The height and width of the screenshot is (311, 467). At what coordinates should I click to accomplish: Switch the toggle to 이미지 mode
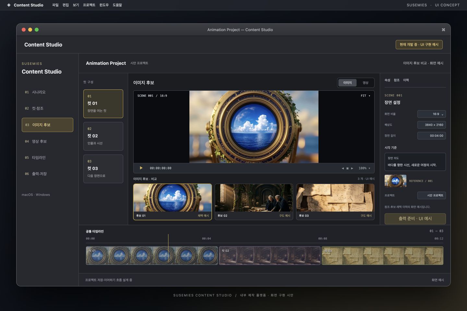[347, 83]
